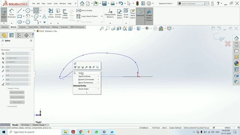The width and height of the screenshot is (240, 135).
Task: Click the Windows search box
Action: point(34,132)
